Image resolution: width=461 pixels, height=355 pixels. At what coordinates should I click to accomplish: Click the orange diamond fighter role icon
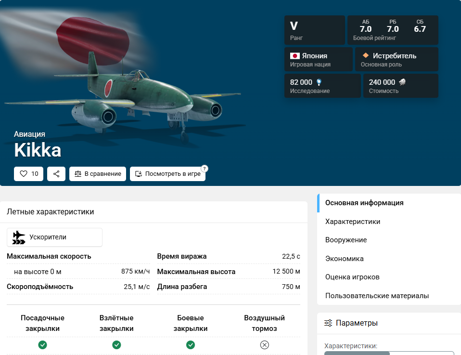tap(366, 55)
